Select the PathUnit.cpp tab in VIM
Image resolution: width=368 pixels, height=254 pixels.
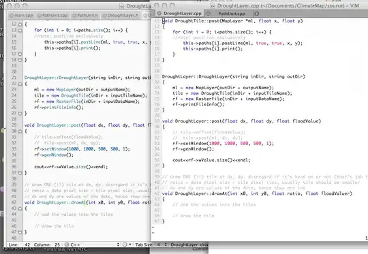(229, 14)
